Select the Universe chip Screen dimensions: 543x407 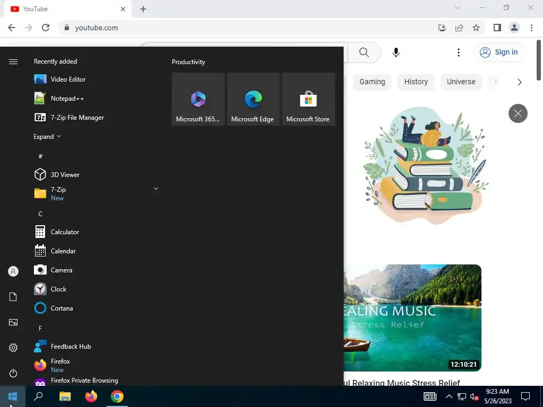pos(461,82)
